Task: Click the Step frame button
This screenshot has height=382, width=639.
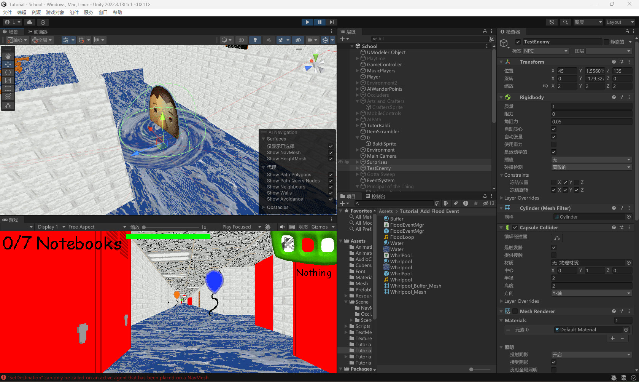Action: tap(332, 22)
